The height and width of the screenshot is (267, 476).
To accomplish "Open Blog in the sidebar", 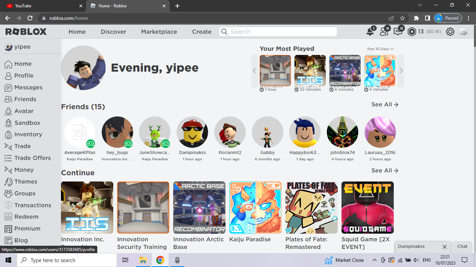I will pos(21,241).
